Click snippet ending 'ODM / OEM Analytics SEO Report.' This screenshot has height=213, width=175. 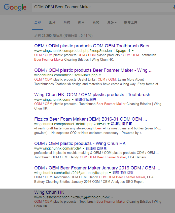click(94, 180)
